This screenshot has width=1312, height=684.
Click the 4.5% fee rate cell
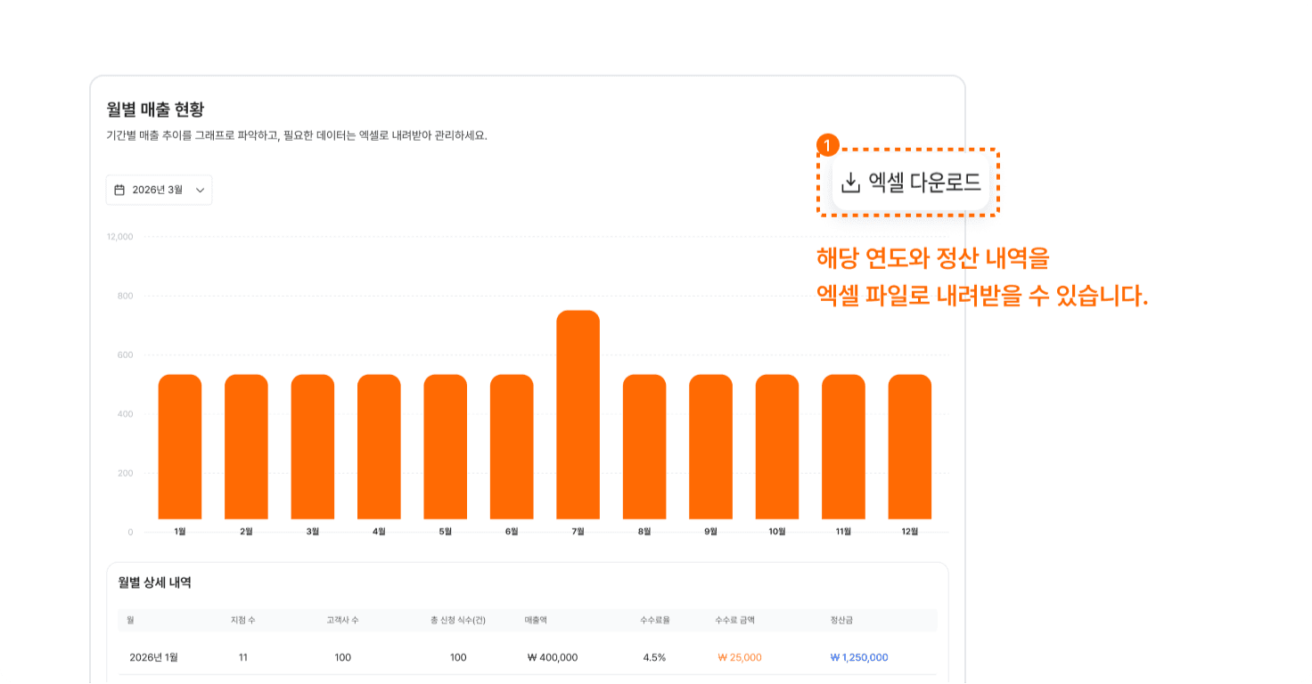(x=654, y=657)
